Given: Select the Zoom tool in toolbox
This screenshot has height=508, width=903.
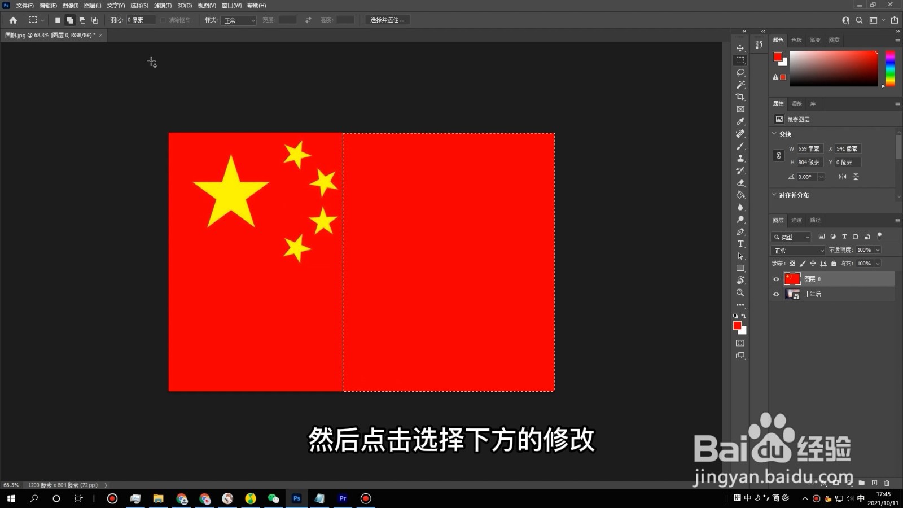Looking at the screenshot, I should (740, 293).
